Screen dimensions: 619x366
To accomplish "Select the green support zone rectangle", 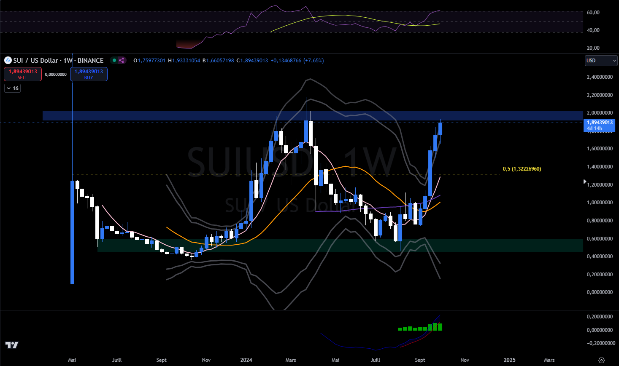I will point(338,246).
